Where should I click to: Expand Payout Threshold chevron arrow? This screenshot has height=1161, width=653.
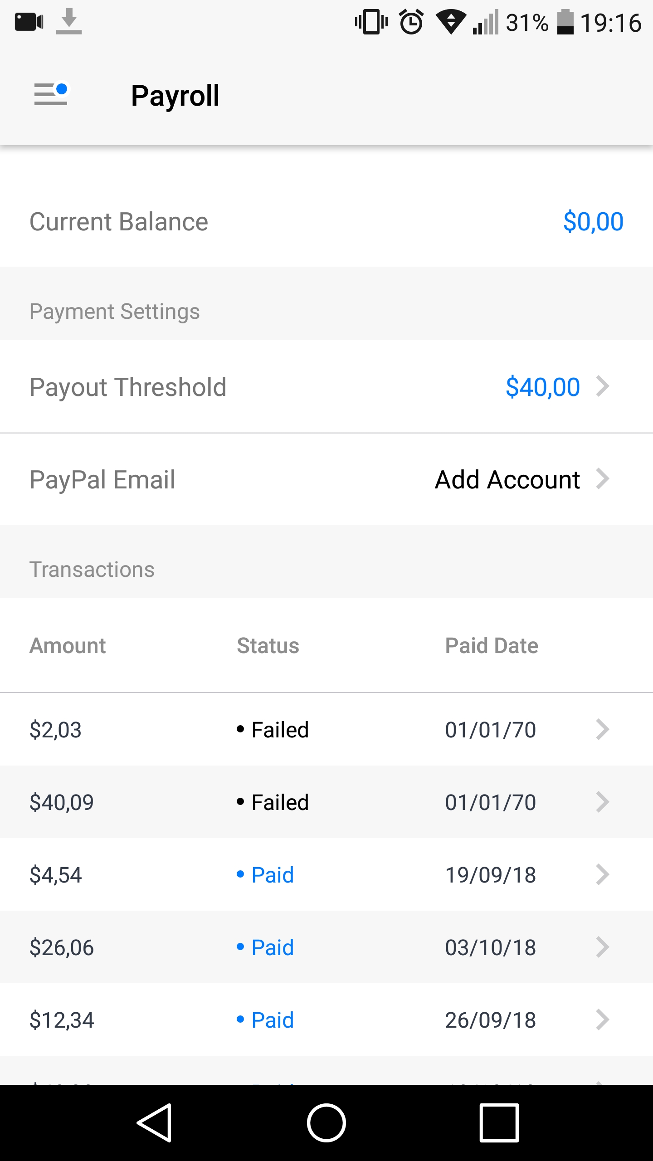tap(602, 386)
